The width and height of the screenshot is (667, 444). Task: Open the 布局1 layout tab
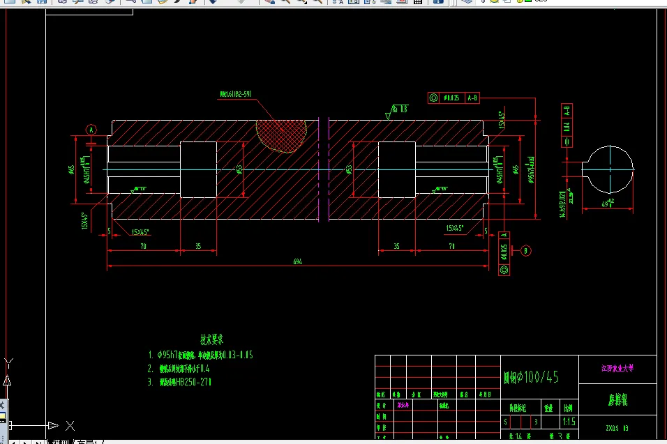(88, 442)
